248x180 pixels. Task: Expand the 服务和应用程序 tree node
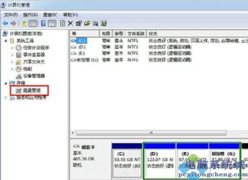point(6,98)
